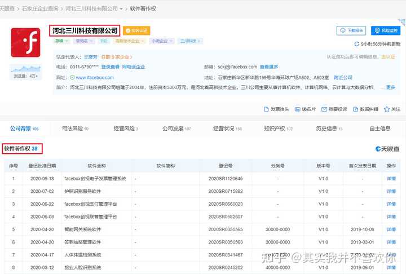Click the email sckj@ifacebox.com text
The height and width of the screenshot is (274, 406).
(x=237, y=67)
